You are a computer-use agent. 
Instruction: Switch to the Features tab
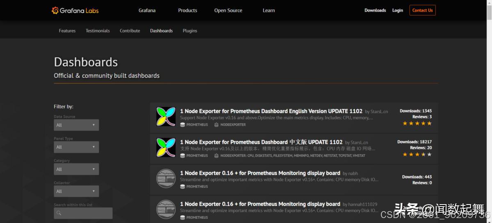(67, 31)
